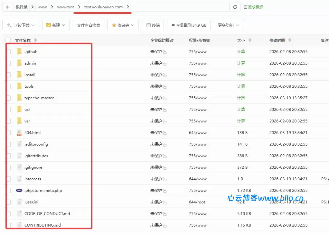
Task: Navigate to wwwroot in breadcrumb path
Action: [65, 7]
